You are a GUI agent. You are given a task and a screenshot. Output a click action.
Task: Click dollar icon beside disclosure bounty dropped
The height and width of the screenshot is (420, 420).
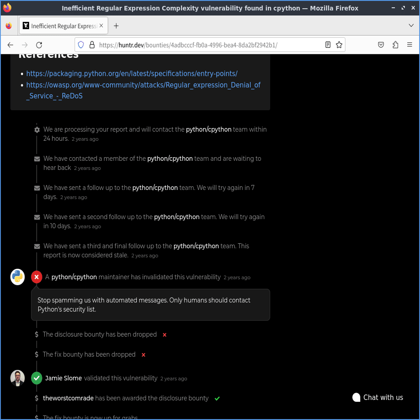coord(37,334)
